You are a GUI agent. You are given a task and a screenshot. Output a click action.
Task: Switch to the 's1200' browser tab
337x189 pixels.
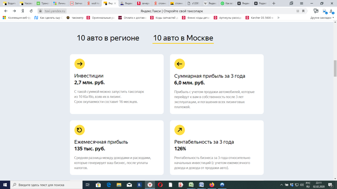point(194,3)
